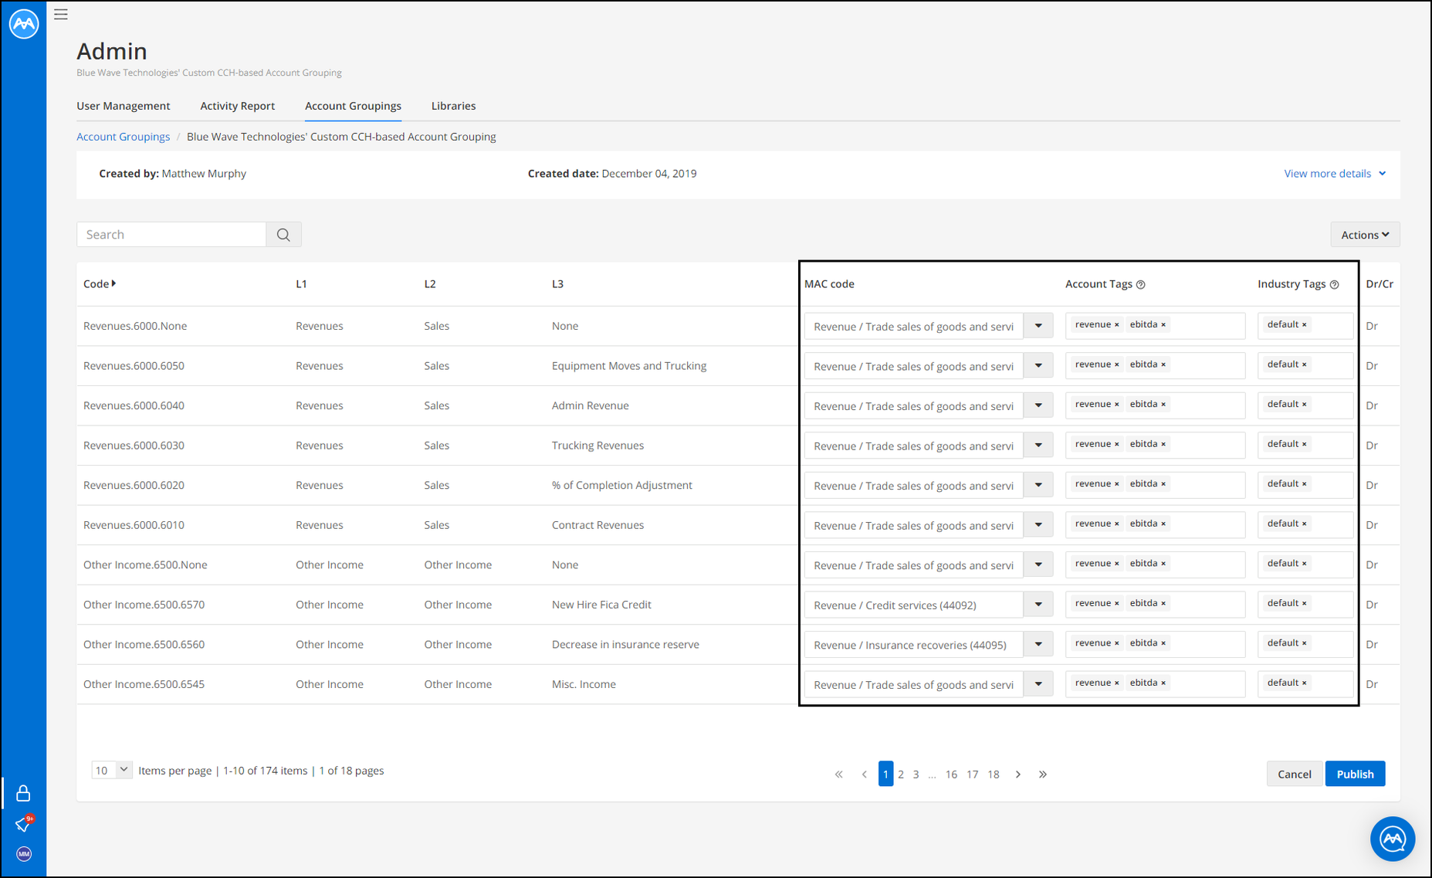The width and height of the screenshot is (1432, 878).
Task: Go to first page of results
Action: (839, 775)
